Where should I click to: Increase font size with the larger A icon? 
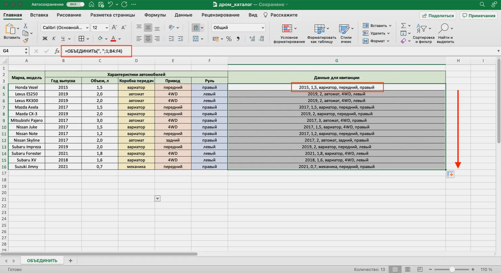point(114,28)
